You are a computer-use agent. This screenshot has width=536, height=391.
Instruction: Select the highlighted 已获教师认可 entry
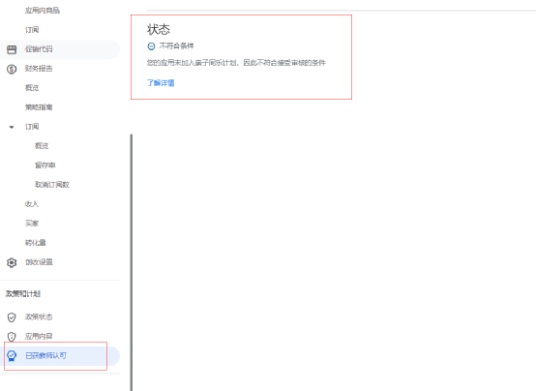(60, 356)
